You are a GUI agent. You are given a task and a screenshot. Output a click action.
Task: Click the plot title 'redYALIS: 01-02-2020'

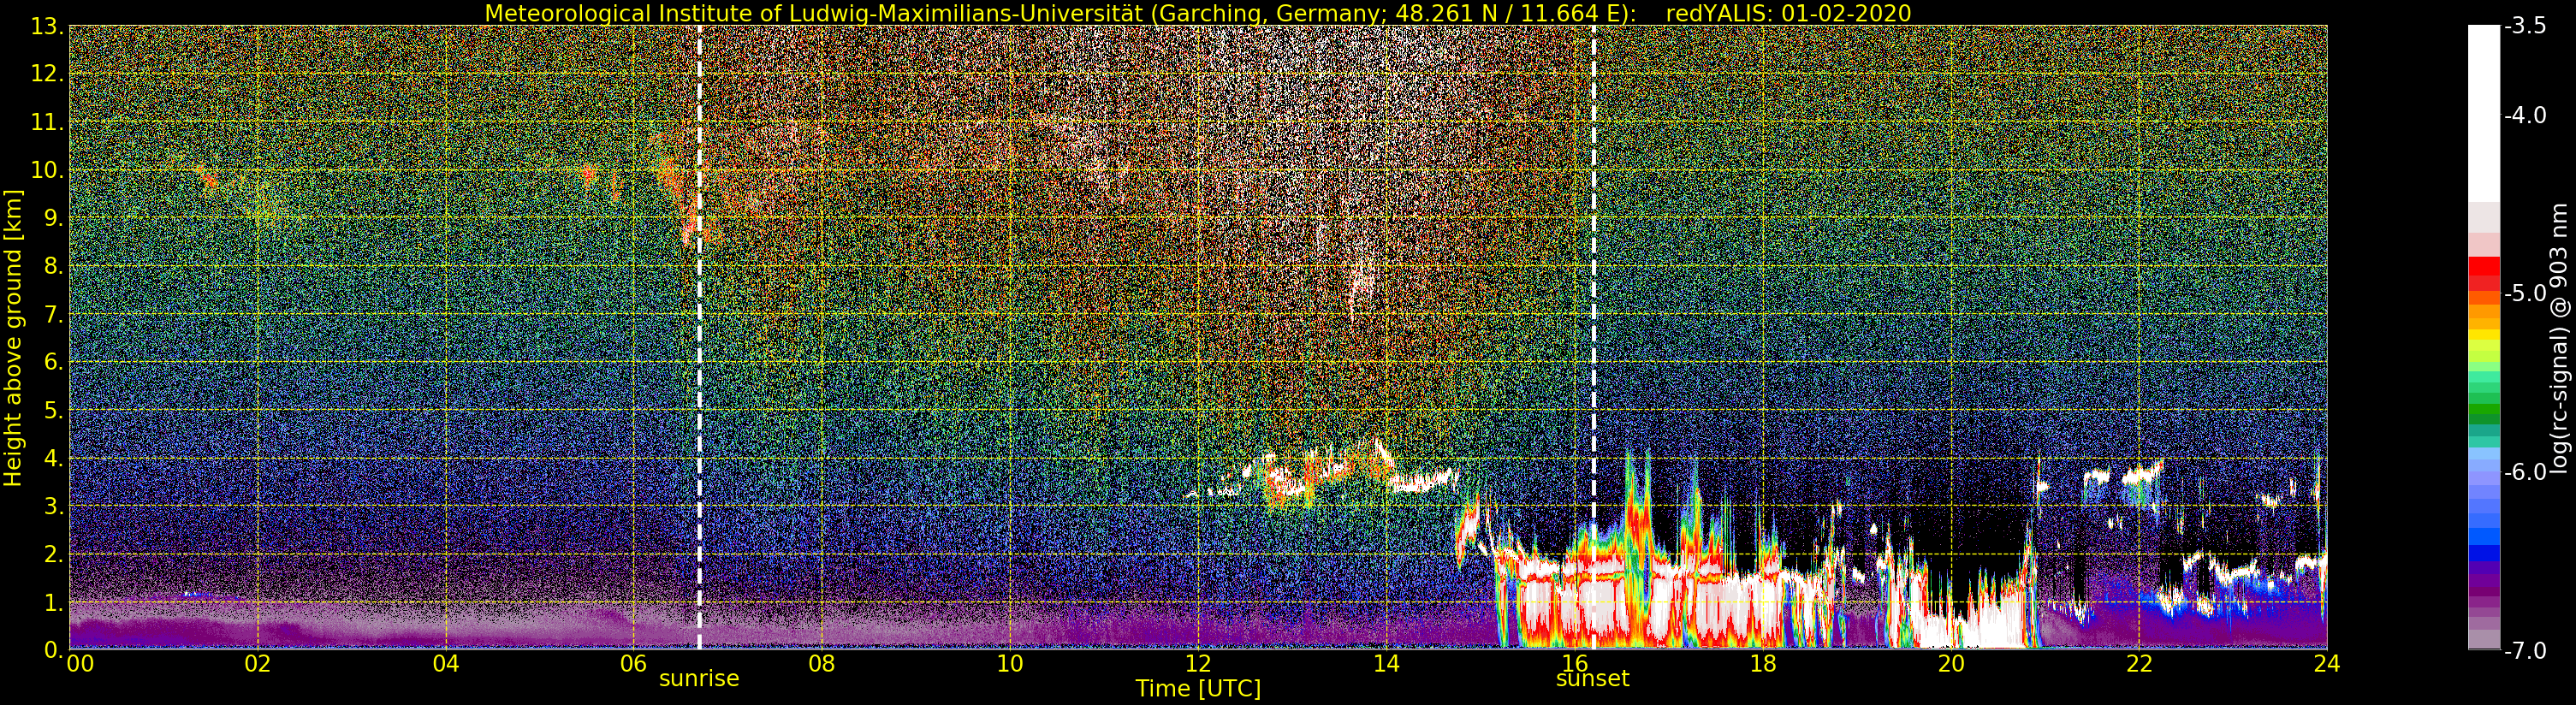point(1788,13)
